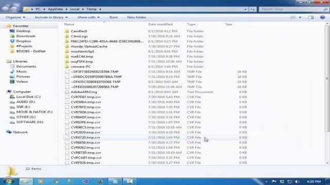This screenshot has width=330, height=185.
Task: Sort by Size column
Action: (229, 24)
